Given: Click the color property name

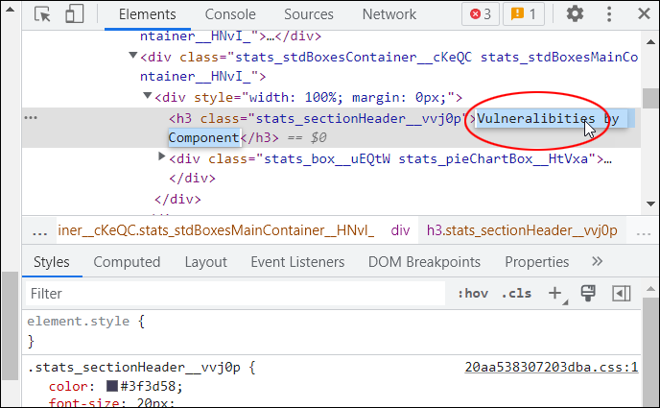Looking at the screenshot, I should coord(69,386).
